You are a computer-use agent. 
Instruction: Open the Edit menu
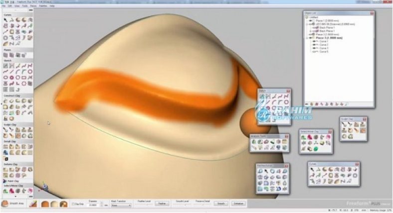[10, 6]
